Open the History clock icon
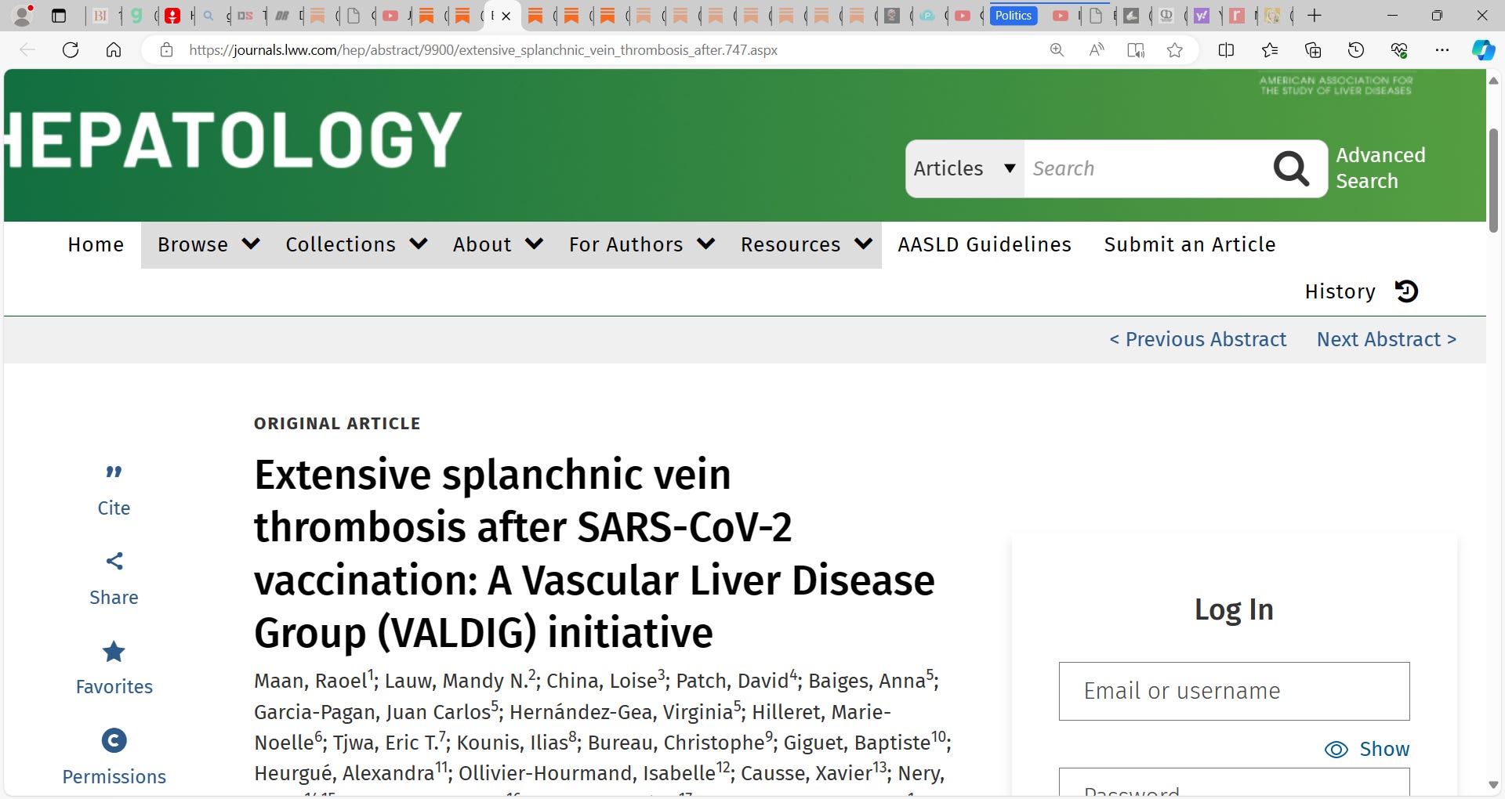The height and width of the screenshot is (799, 1505). coord(1406,291)
